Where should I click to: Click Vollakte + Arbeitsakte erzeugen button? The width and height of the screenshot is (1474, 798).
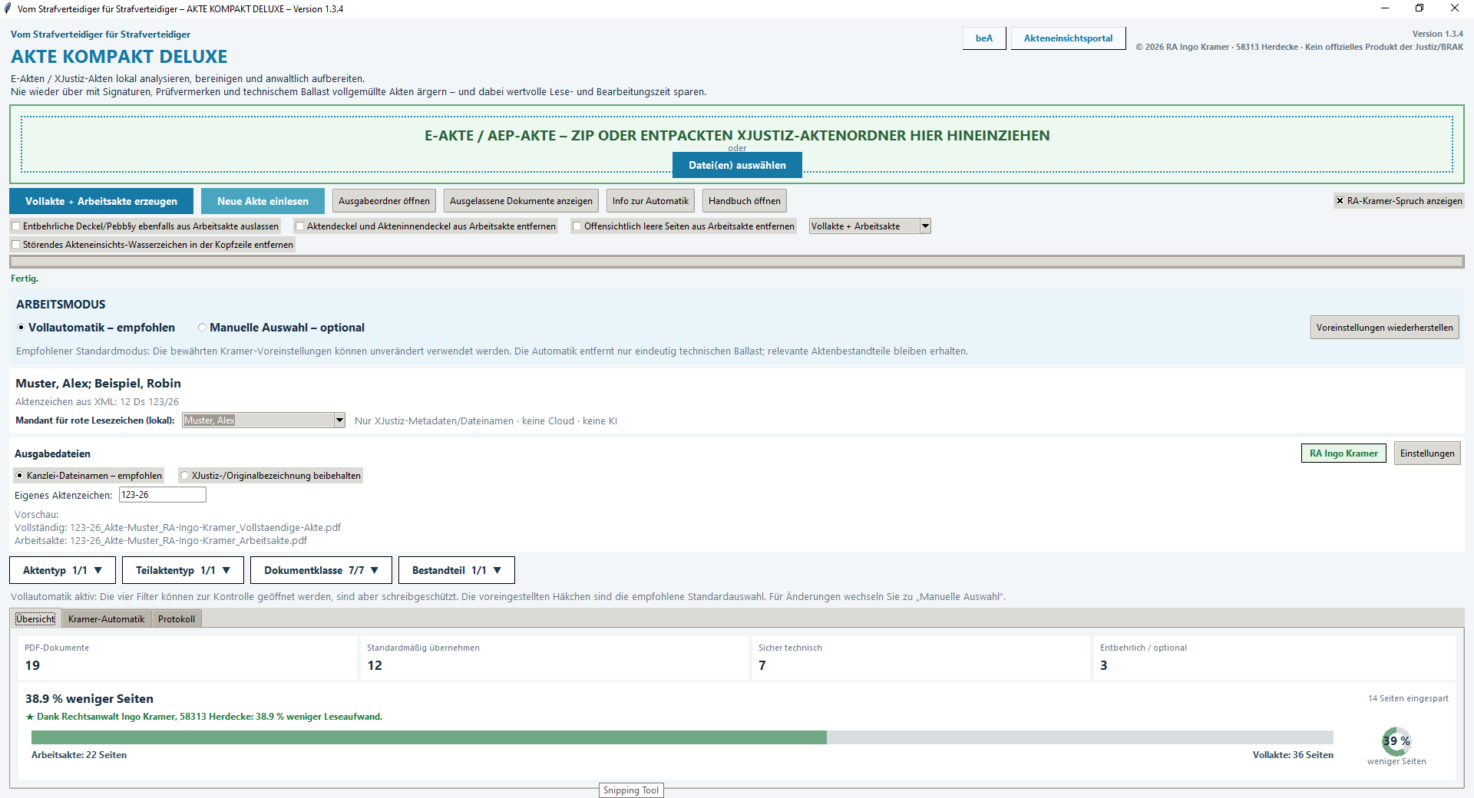click(101, 201)
